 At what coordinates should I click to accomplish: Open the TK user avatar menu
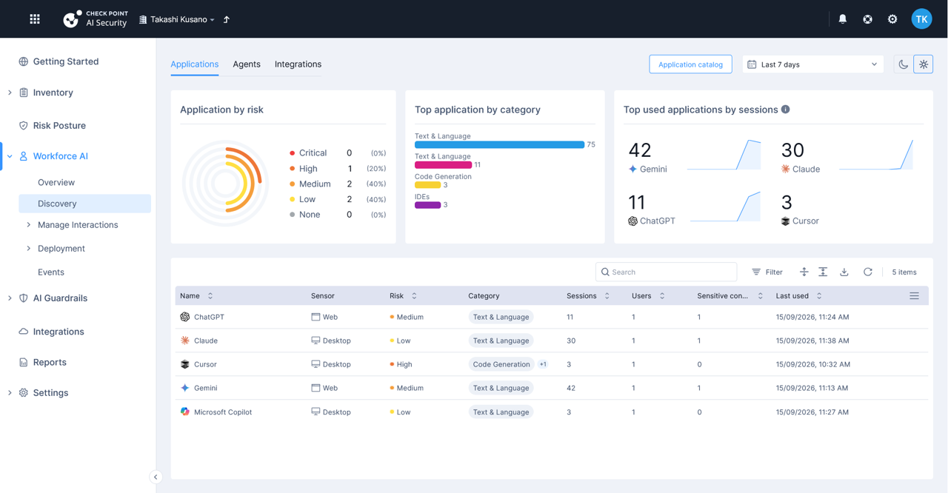coord(921,19)
